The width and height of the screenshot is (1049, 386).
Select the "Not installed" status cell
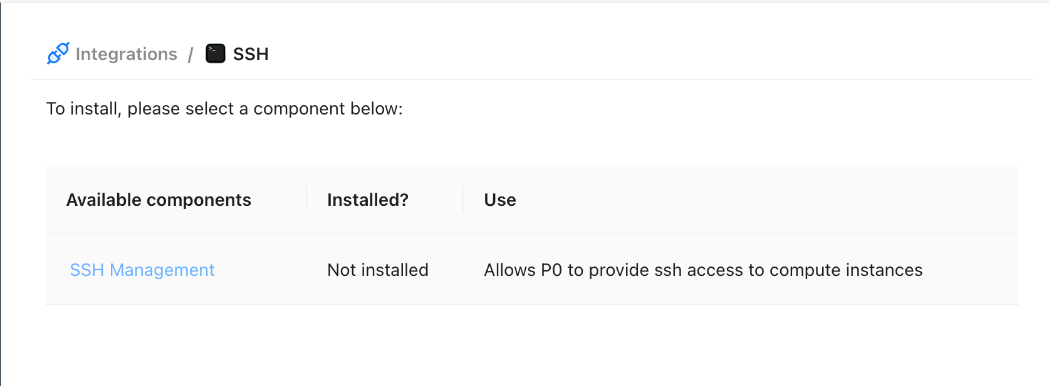click(378, 270)
